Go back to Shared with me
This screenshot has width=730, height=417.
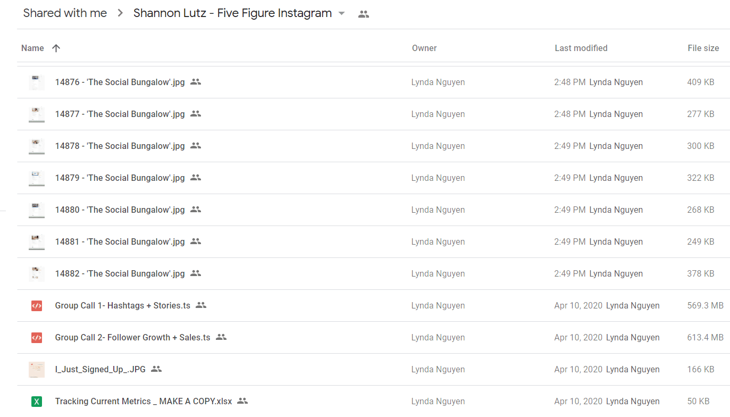(x=65, y=13)
